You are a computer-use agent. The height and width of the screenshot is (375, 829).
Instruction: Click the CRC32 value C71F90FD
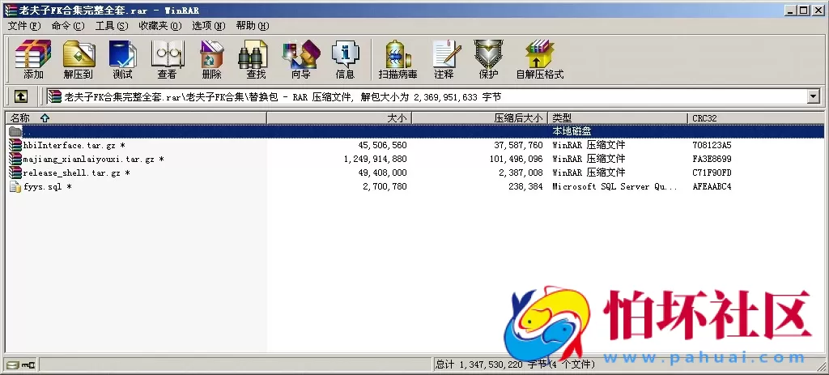click(712, 173)
